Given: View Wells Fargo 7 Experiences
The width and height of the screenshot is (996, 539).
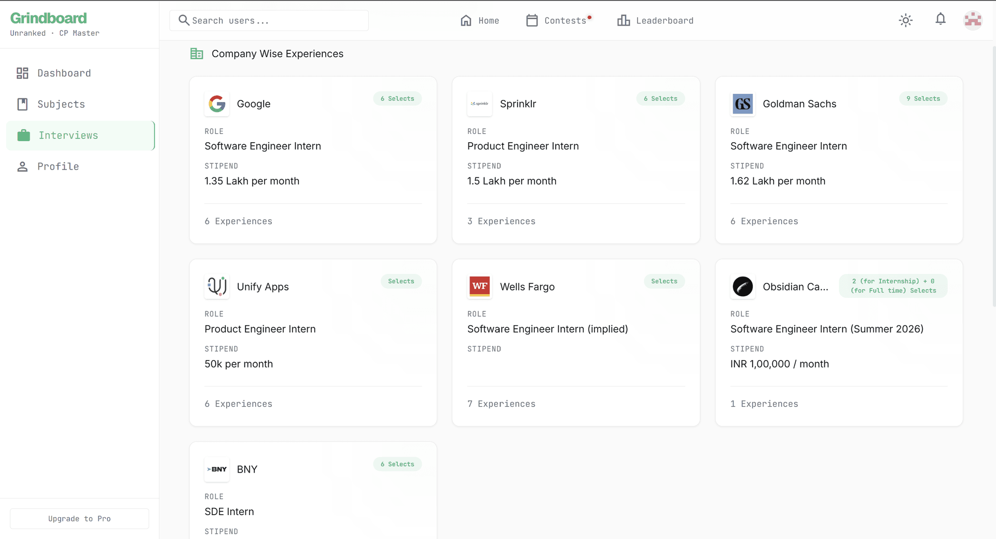Looking at the screenshot, I should [x=501, y=404].
